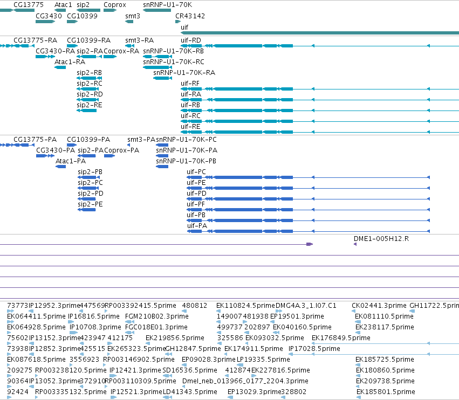Viewport: 459px width, 400px height.
Task: Select protein label sip2-PB
Action: [90, 172]
